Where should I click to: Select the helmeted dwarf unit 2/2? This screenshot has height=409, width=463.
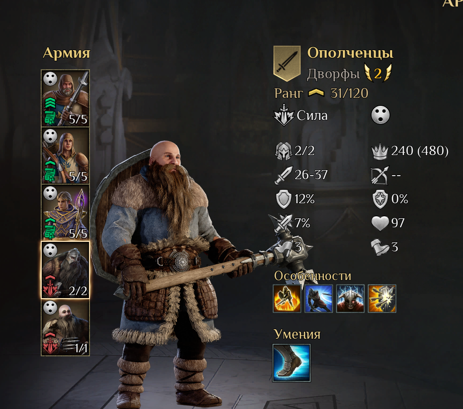click(65, 270)
